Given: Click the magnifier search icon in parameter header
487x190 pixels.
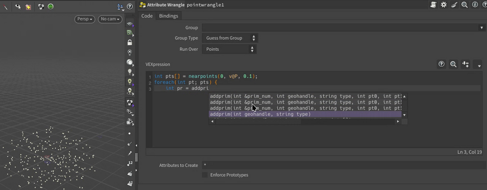Looking at the screenshot, I should [464, 5].
